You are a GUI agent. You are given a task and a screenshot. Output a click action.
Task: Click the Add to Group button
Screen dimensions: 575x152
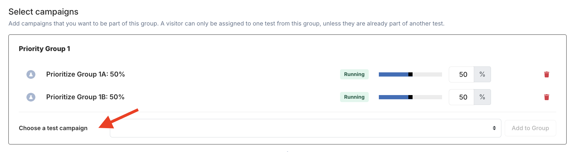[x=530, y=128]
